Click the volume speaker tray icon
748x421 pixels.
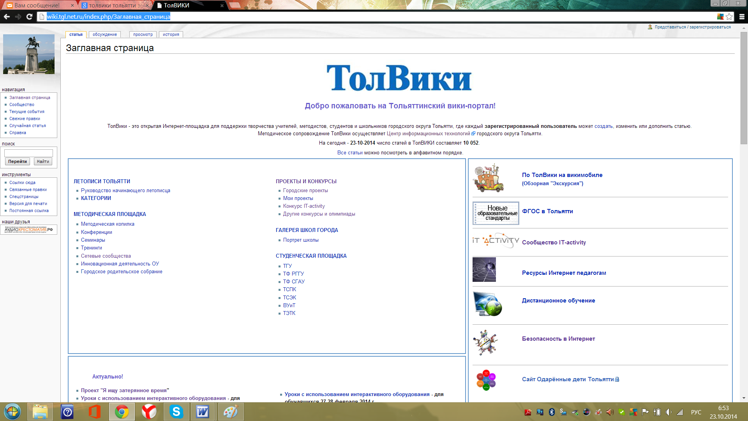[669, 412]
